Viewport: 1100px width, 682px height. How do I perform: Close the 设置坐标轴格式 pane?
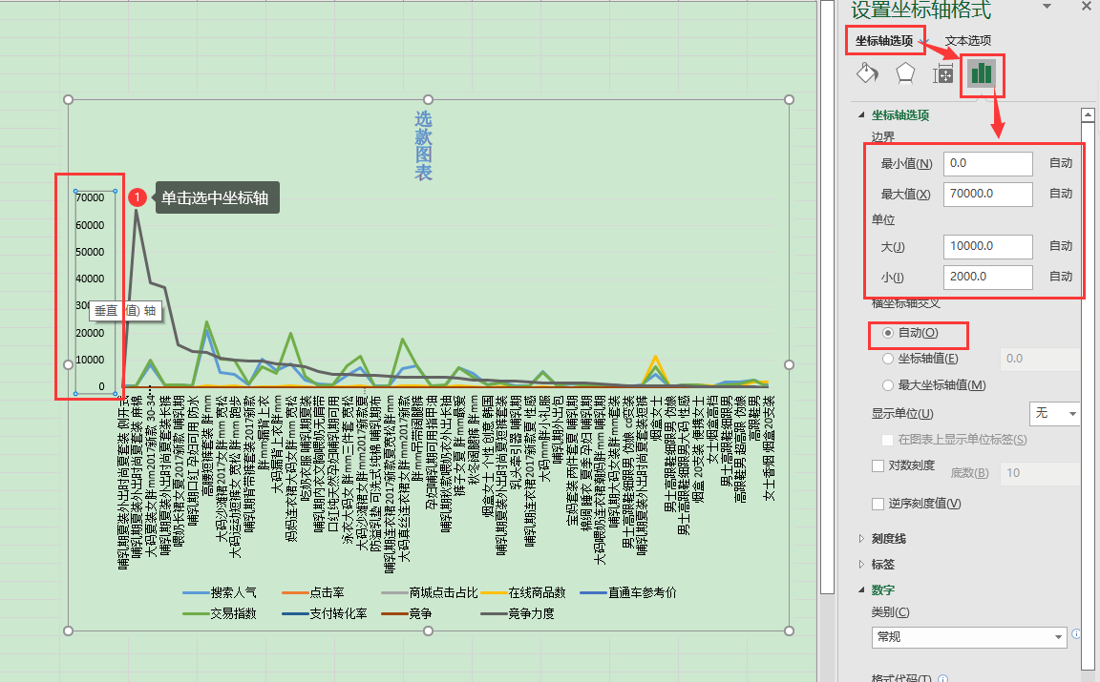(x=1086, y=7)
